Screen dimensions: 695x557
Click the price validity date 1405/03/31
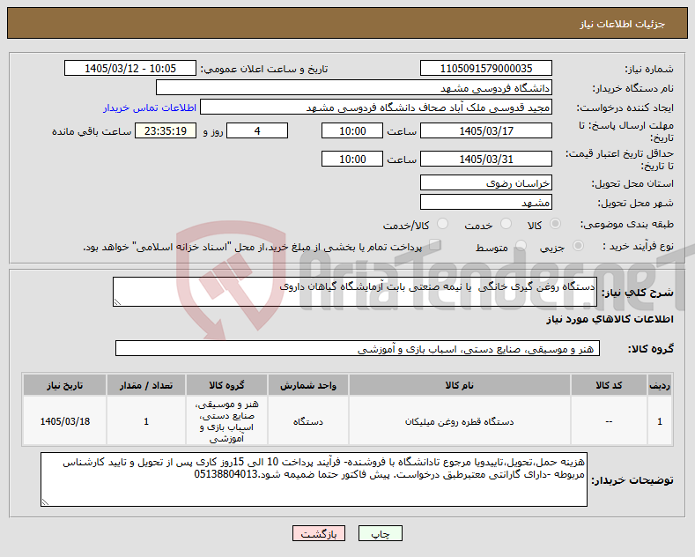point(485,159)
